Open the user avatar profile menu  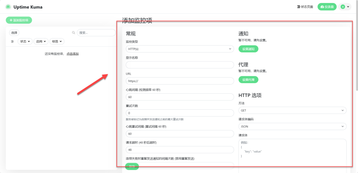345,7
